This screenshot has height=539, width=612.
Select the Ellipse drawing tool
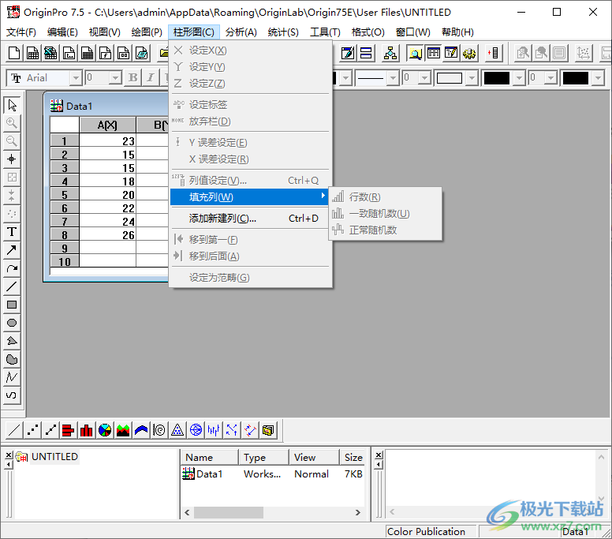[x=12, y=323]
